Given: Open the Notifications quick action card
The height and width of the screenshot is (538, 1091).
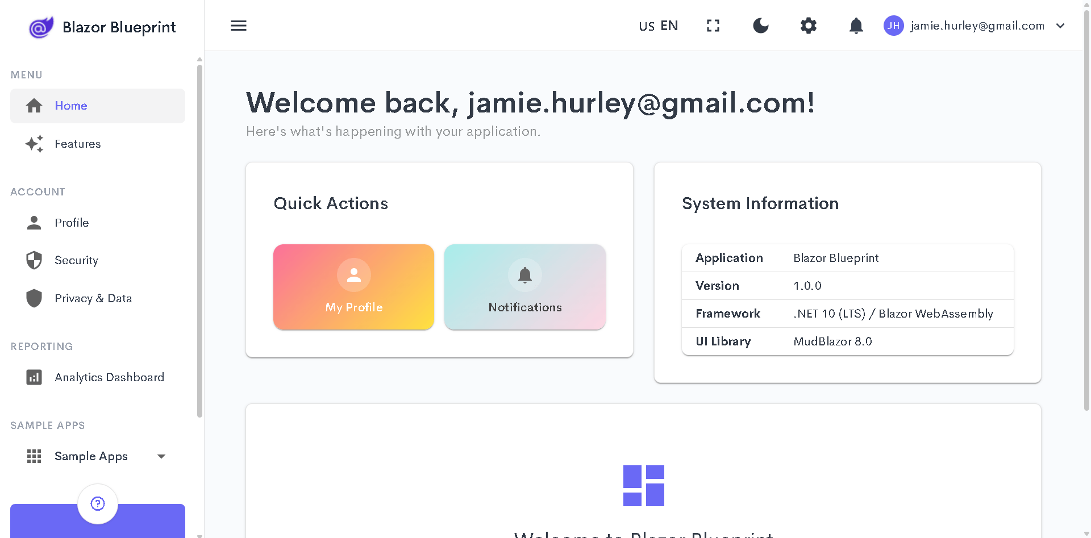Looking at the screenshot, I should point(524,287).
